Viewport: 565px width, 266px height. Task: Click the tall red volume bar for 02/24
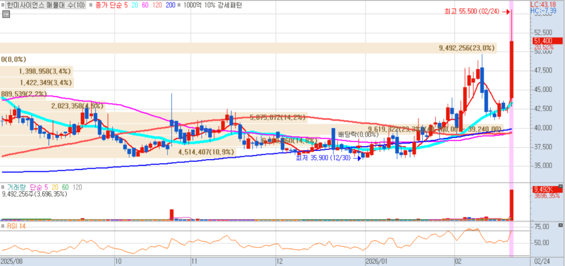pyautogui.click(x=511, y=205)
